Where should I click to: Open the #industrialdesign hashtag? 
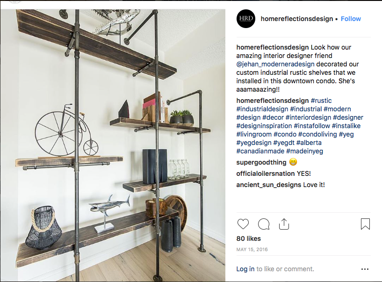(262, 109)
